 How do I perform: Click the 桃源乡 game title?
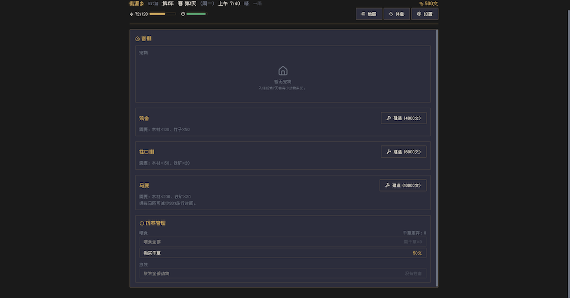137,3
